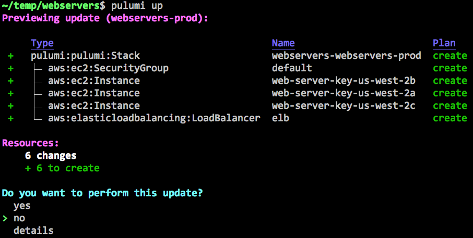Select the "details" option in the prompt
The image size is (473, 238).
click(x=33, y=231)
